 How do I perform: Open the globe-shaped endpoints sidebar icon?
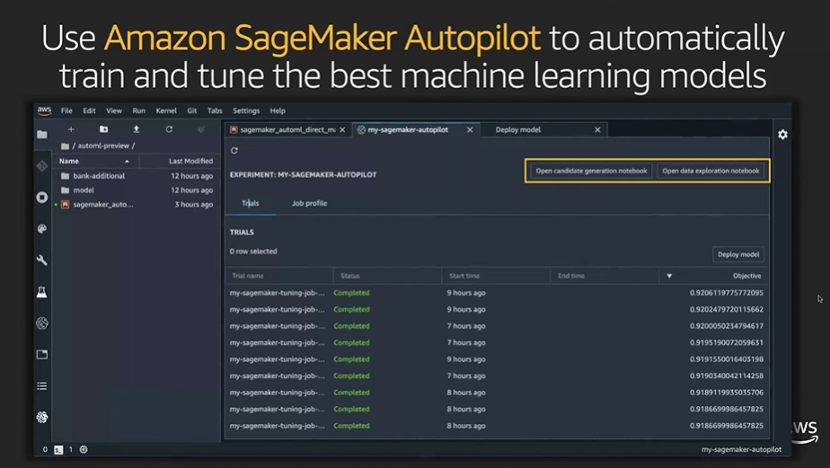[42, 323]
